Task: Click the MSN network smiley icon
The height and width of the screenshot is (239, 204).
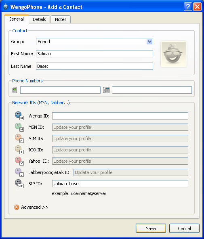Action: pos(19,127)
